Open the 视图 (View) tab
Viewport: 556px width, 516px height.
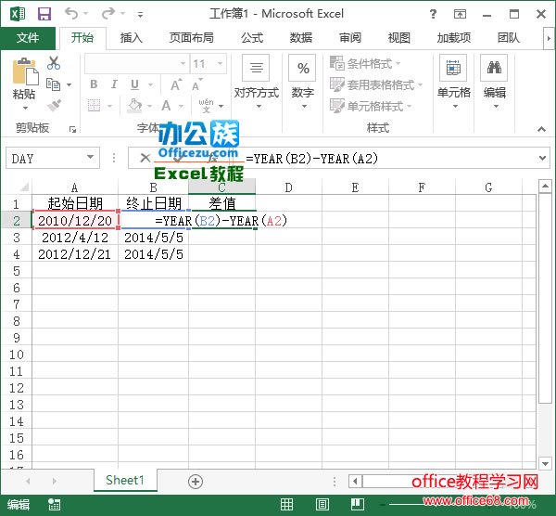[x=398, y=38]
